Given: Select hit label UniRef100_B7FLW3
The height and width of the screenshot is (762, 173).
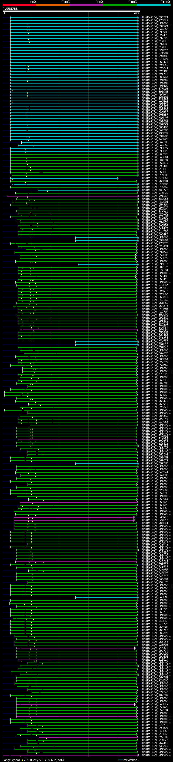Looking at the screenshot, I should click(155, 89).
